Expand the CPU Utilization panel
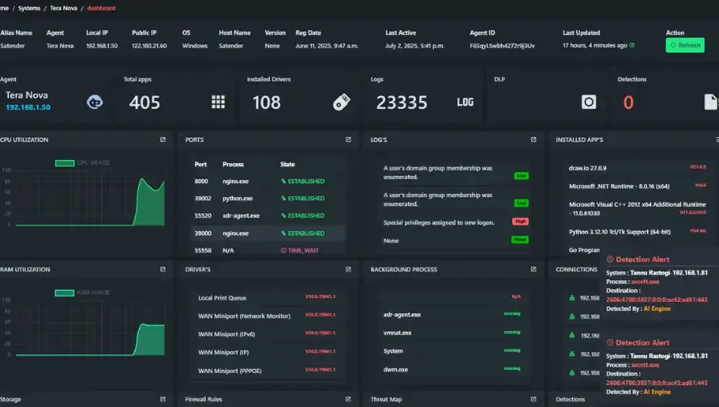The width and height of the screenshot is (719, 407). tap(162, 140)
